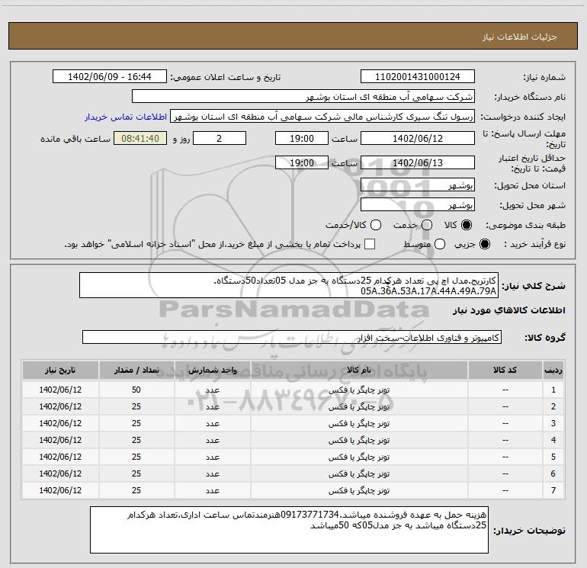Click the گروه کالا field
Screen dimensions: 587x568
[292, 337]
